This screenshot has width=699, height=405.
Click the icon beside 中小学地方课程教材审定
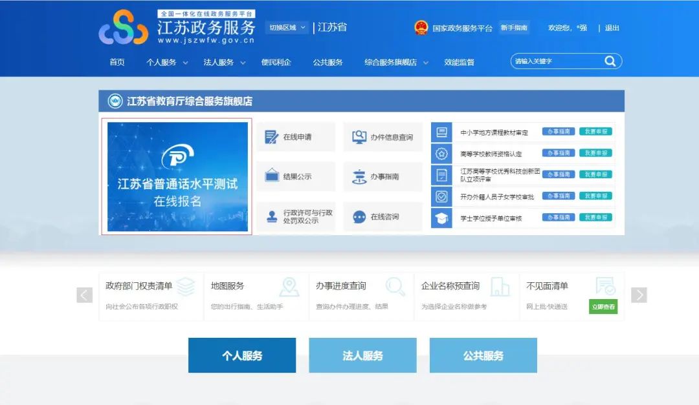tap(441, 132)
